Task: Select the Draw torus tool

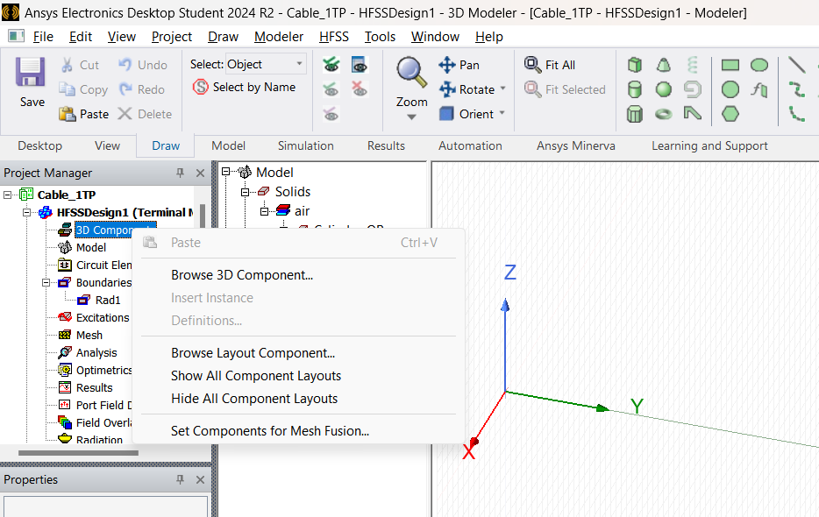Action: [x=663, y=114]
